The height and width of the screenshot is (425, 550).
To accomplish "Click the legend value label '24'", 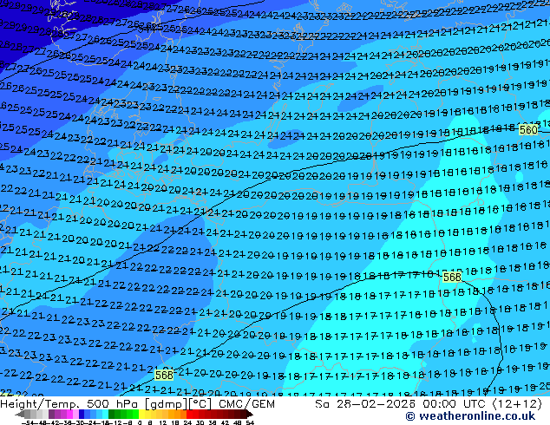I will 187,422.
